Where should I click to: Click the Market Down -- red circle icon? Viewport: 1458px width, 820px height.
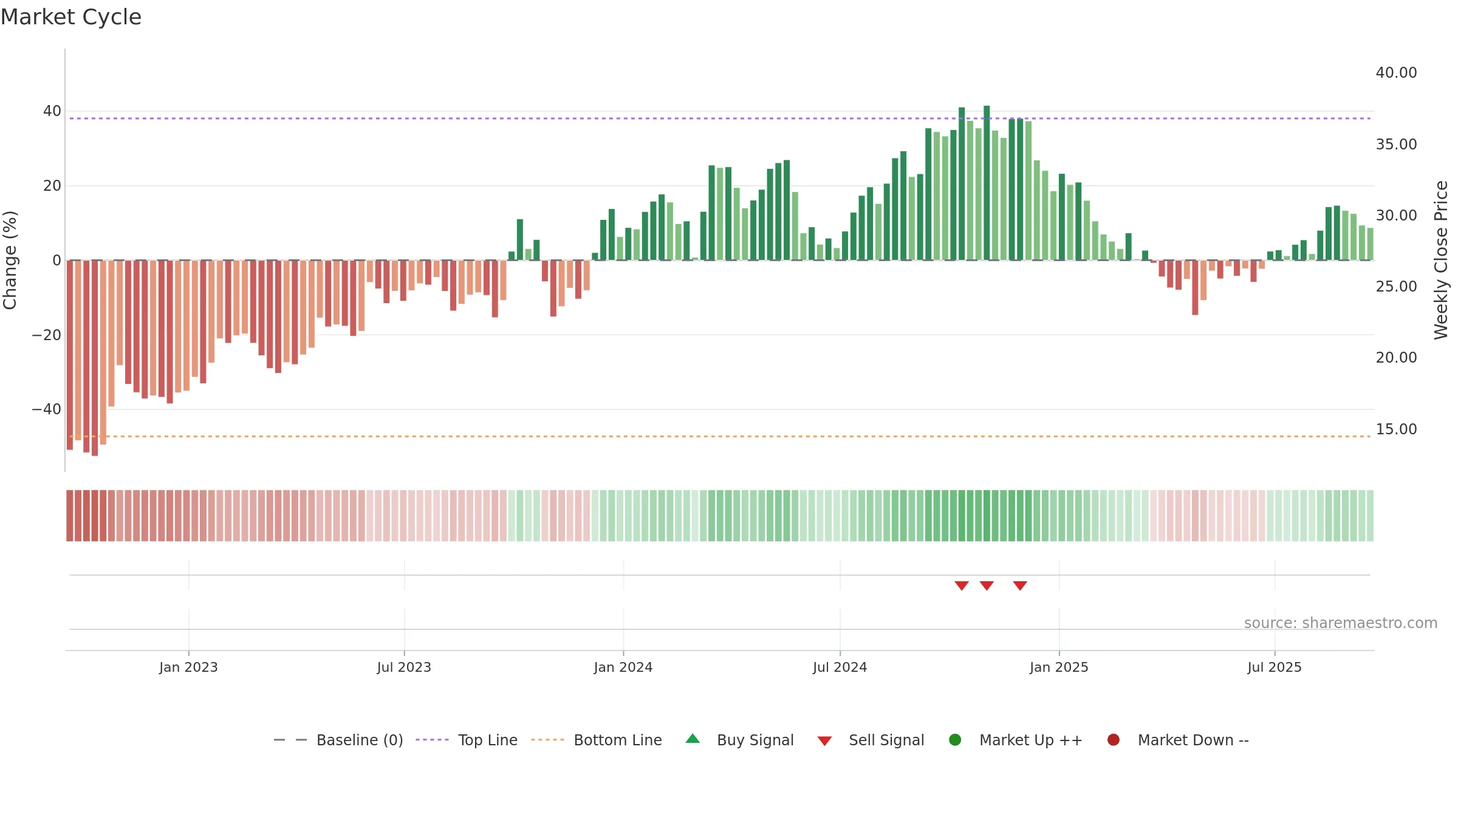point(1114,740)
